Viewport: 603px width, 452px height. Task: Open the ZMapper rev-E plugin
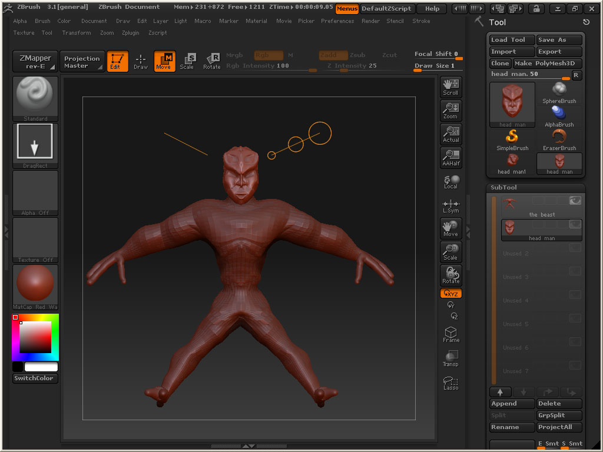pos(35,61)
